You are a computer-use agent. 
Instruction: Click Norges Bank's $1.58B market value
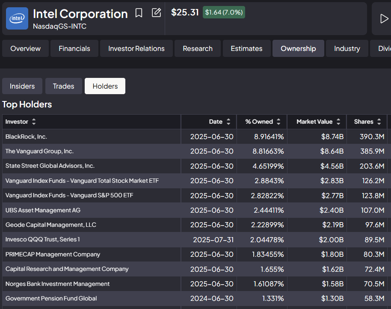click(x=332, y=284)
